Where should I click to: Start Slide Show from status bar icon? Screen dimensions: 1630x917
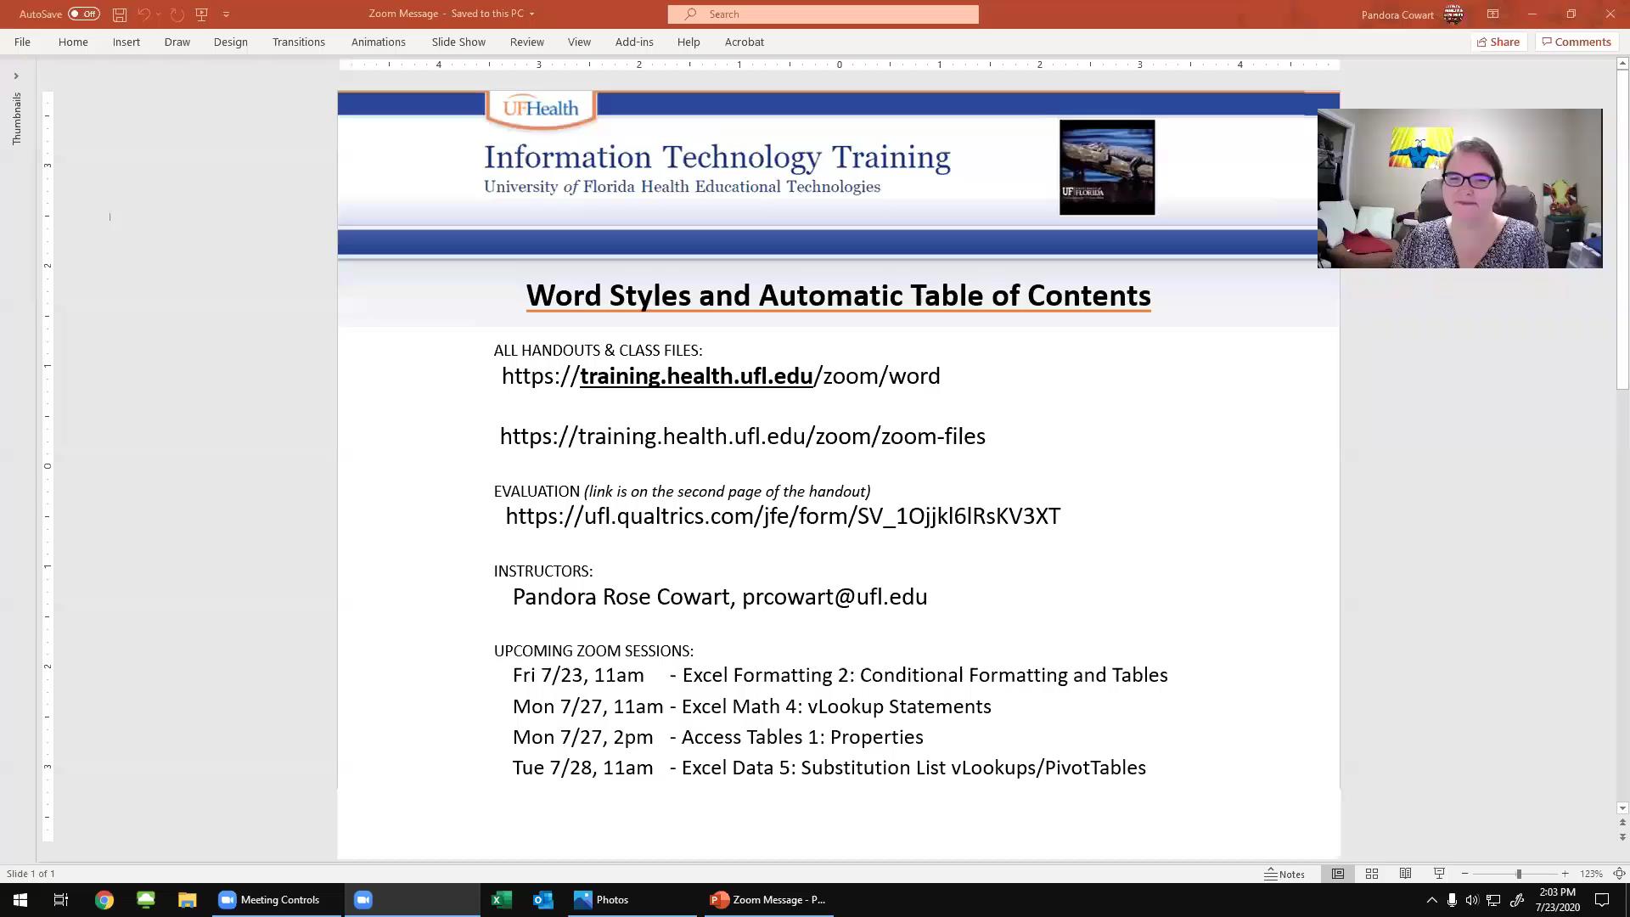[x=1439, y=874]
